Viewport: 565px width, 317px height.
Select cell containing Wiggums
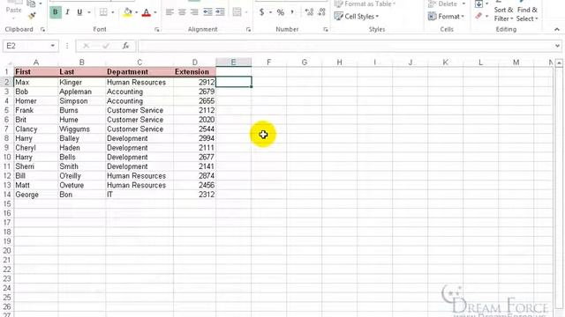(x=82, y=129)
